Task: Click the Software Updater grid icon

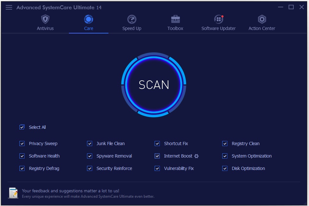Action: [218, 19]
